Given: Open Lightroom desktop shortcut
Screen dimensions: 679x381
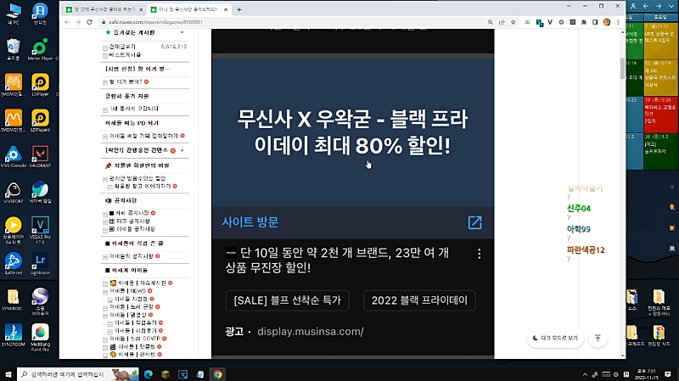Looking at the screenshot, I should (x=40, y=263).
